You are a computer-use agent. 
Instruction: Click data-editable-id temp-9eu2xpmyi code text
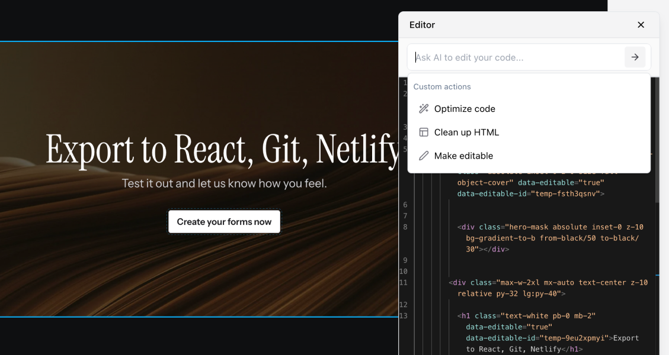pyautogui.click(x=539, y=338)
